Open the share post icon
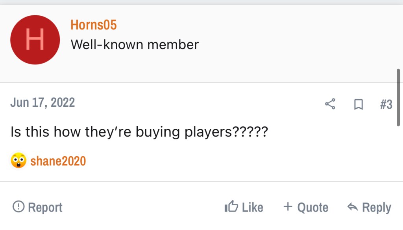The height and width of the screenshot is (230, 403). coord(330,104)
